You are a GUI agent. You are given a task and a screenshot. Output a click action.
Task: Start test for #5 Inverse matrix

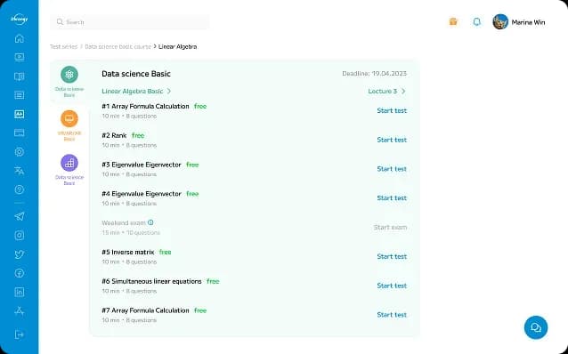click(x=392, y=256)
